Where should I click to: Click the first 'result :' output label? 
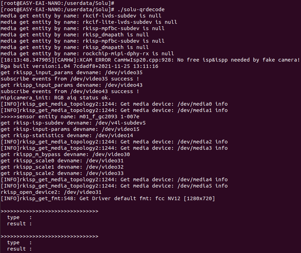19,224
